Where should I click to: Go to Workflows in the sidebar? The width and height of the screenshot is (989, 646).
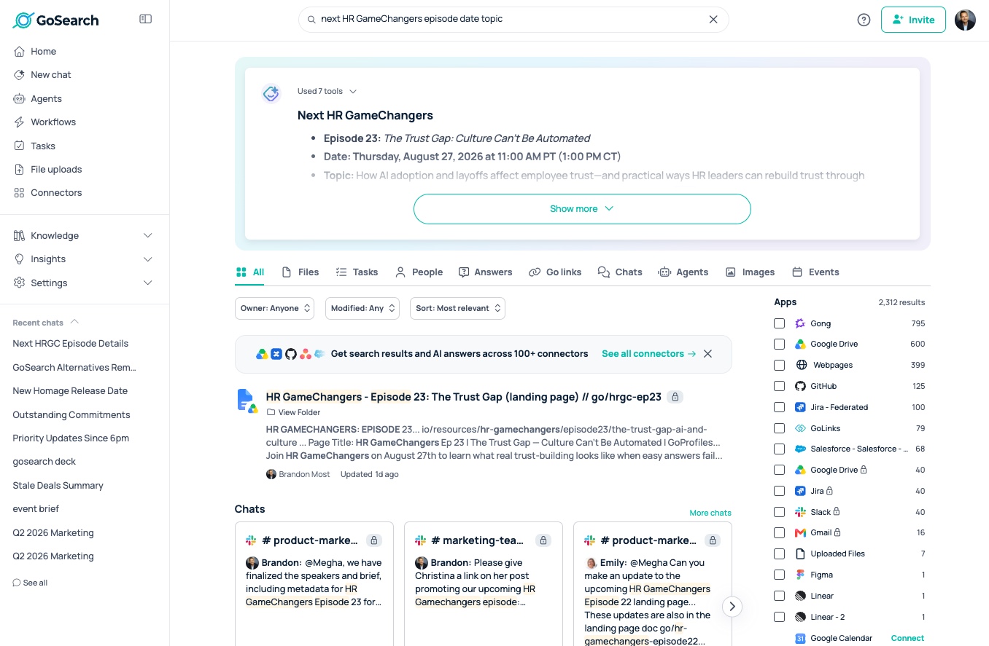pos(53,122)
